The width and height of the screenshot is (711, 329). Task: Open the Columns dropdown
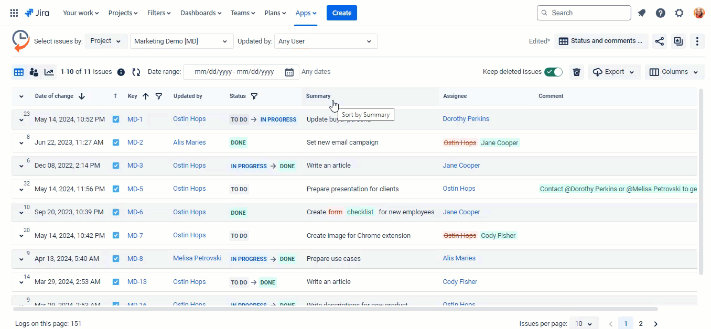(x=674, y=72)
